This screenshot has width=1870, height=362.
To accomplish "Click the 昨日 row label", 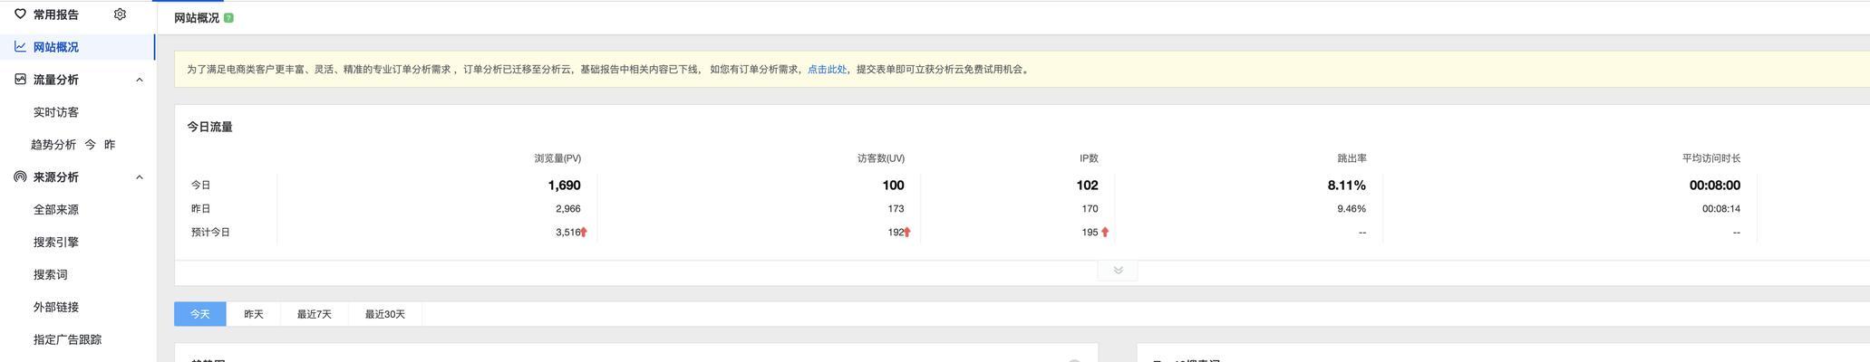I will [200, 209].
